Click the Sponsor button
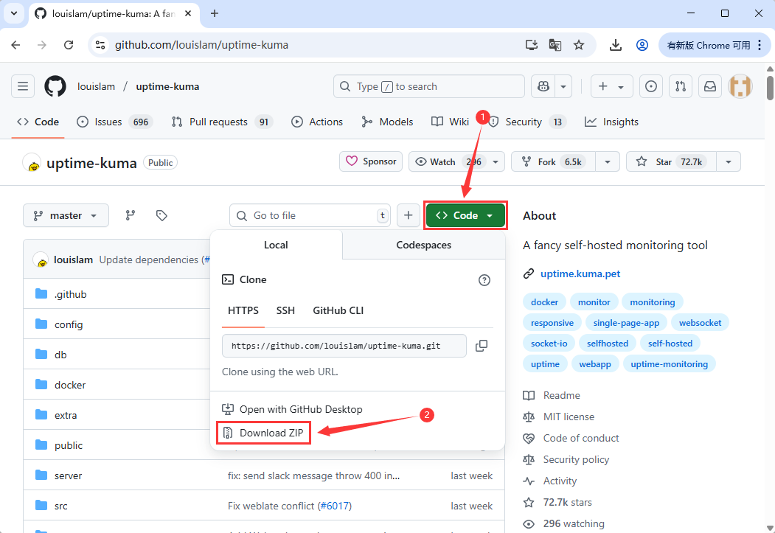775x533 pixels. click(371, 161)
